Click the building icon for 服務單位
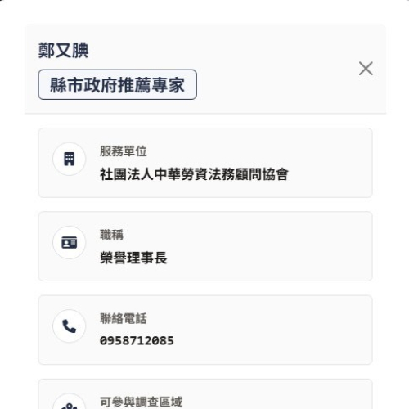The image size is (409, 409). pyautogui.click(x=70, y=159)
